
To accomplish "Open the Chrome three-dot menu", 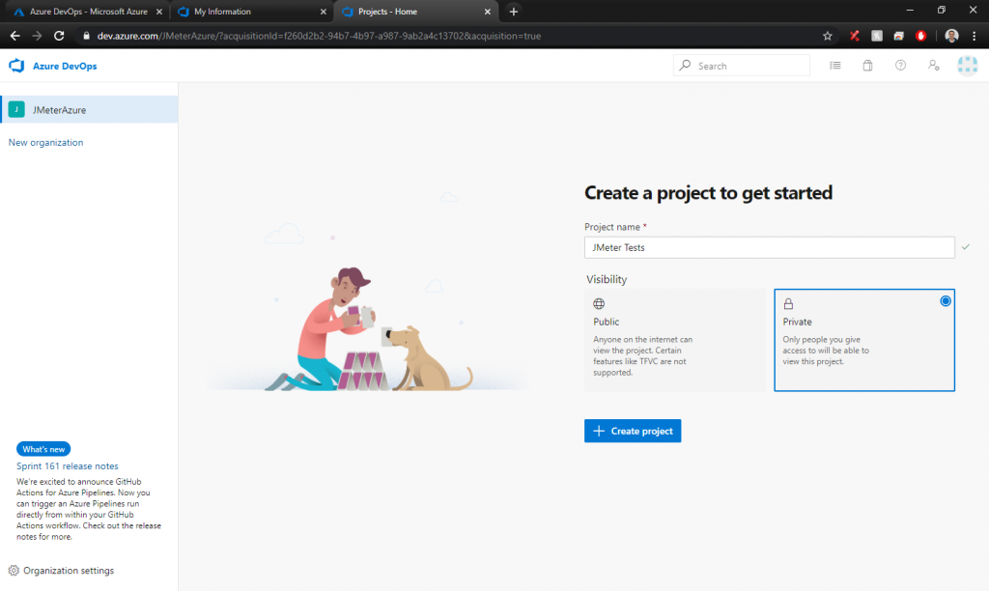I will (974, 36).
